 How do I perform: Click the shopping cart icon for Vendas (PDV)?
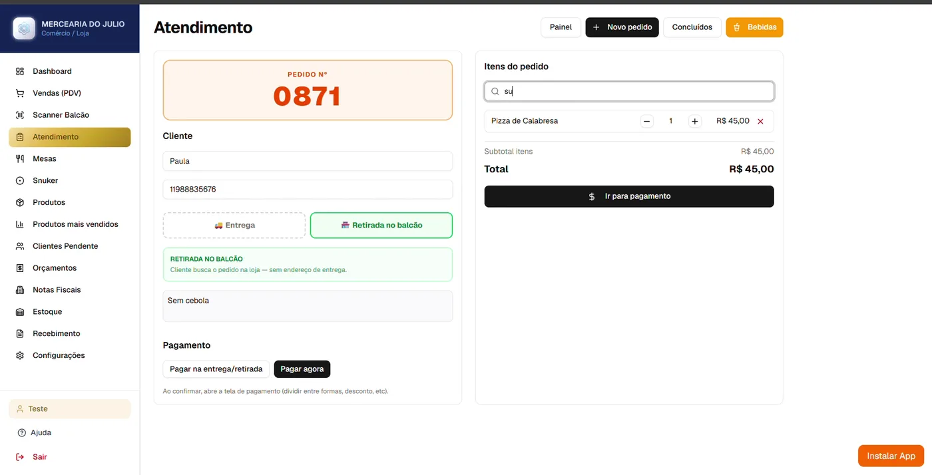20,93
